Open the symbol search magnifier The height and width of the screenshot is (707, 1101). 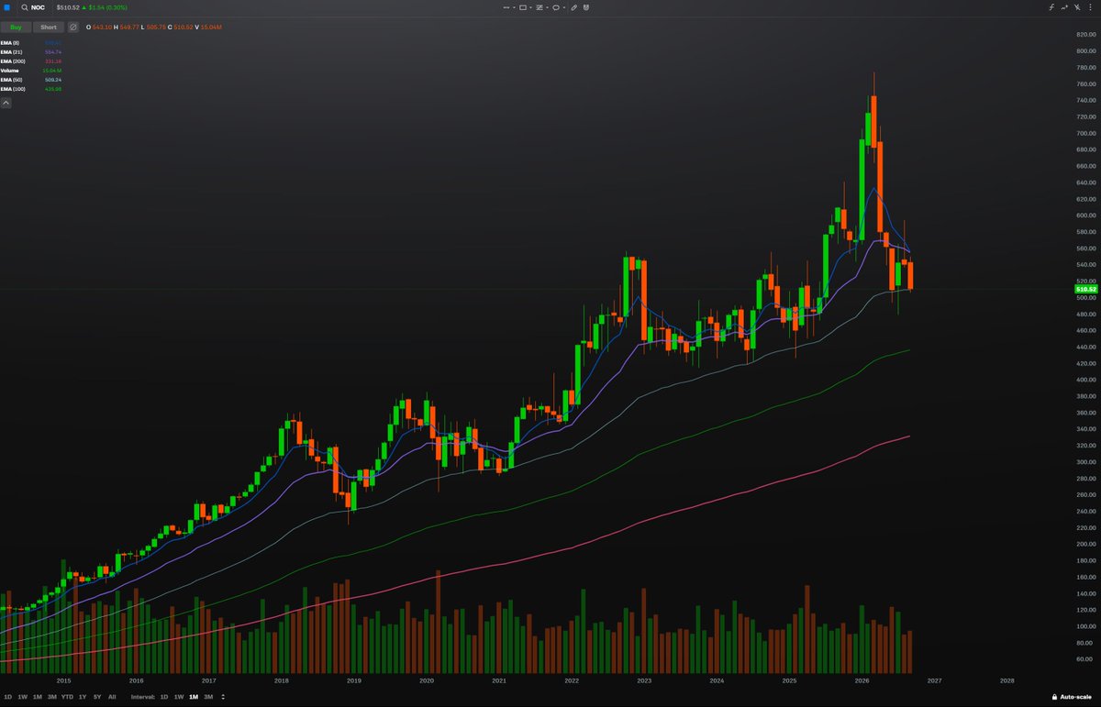[x=24, y=7]
